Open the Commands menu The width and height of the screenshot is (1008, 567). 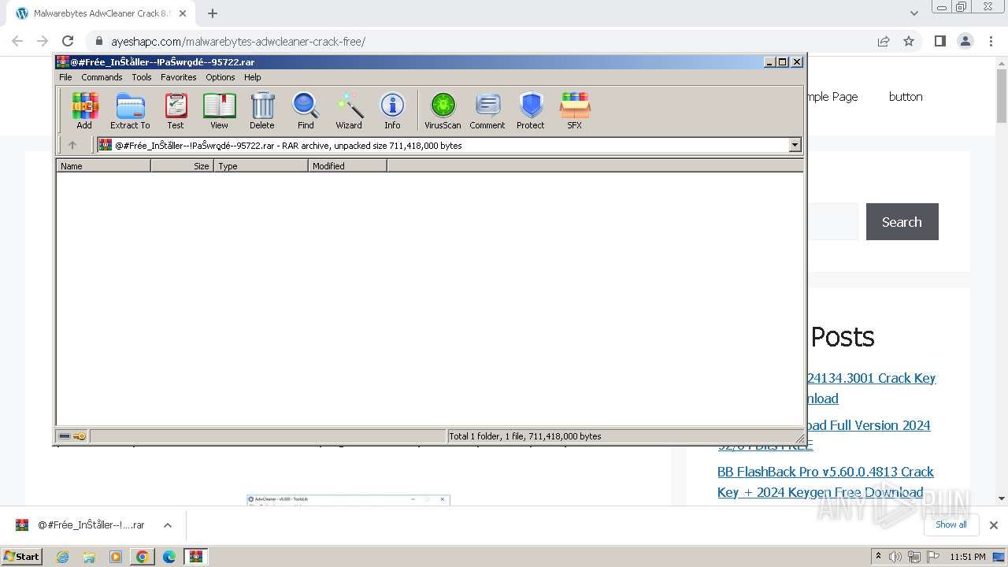[x=102, y=77]
